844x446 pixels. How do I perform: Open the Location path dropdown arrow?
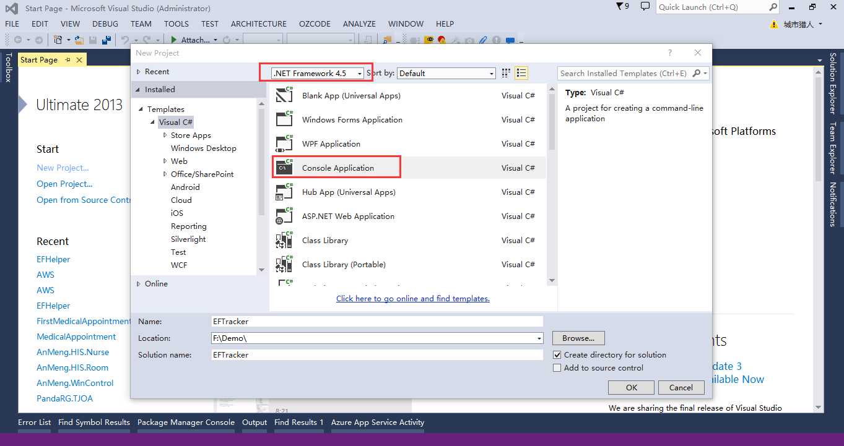[539, 338]
